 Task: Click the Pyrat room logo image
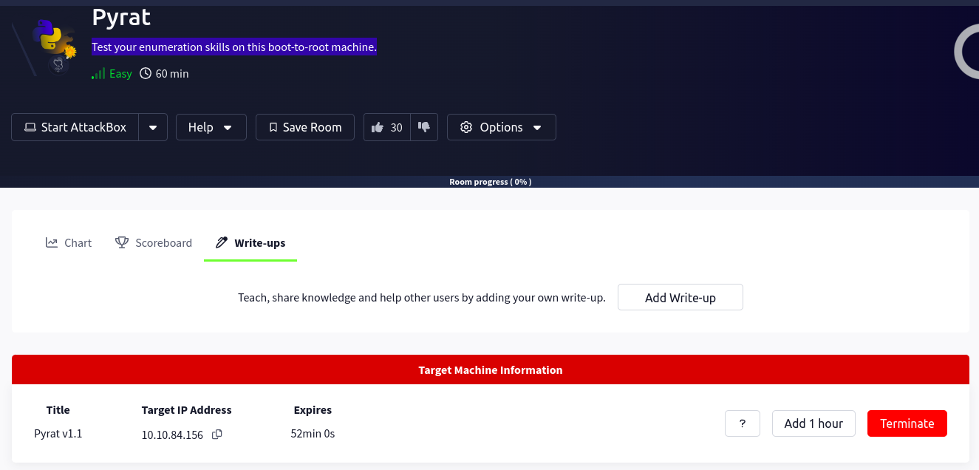(46, 47)
